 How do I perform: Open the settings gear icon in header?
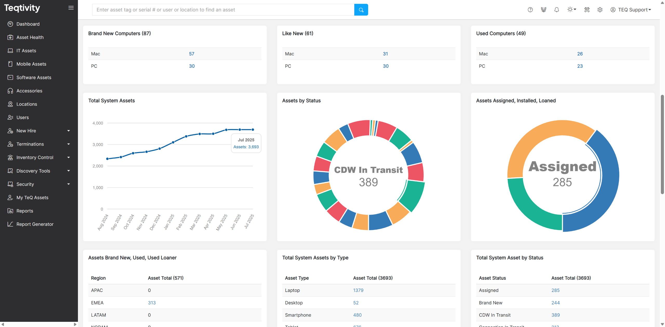click(600, 10)
